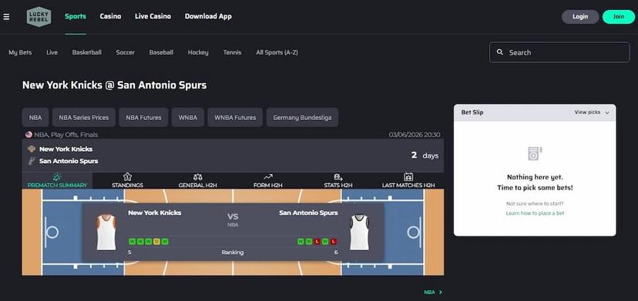Select the NBA league chip
The width and height of the screenshot is (638, 301).
pyautogui.click(x=35, y=118)
